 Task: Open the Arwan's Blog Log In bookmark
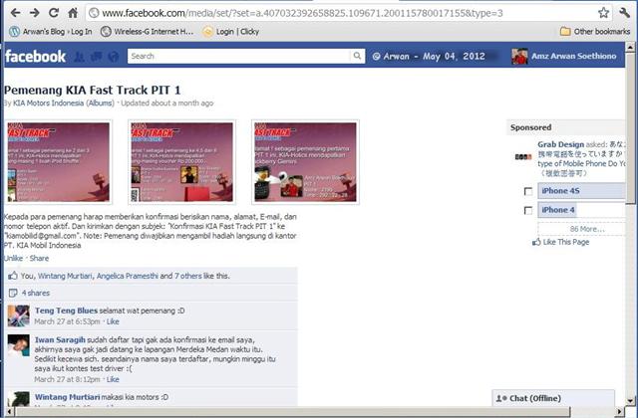tap(51, 31)
